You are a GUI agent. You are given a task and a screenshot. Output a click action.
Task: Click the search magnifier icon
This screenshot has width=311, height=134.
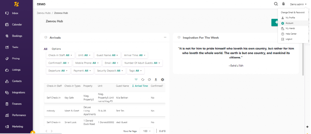[276, 4]
